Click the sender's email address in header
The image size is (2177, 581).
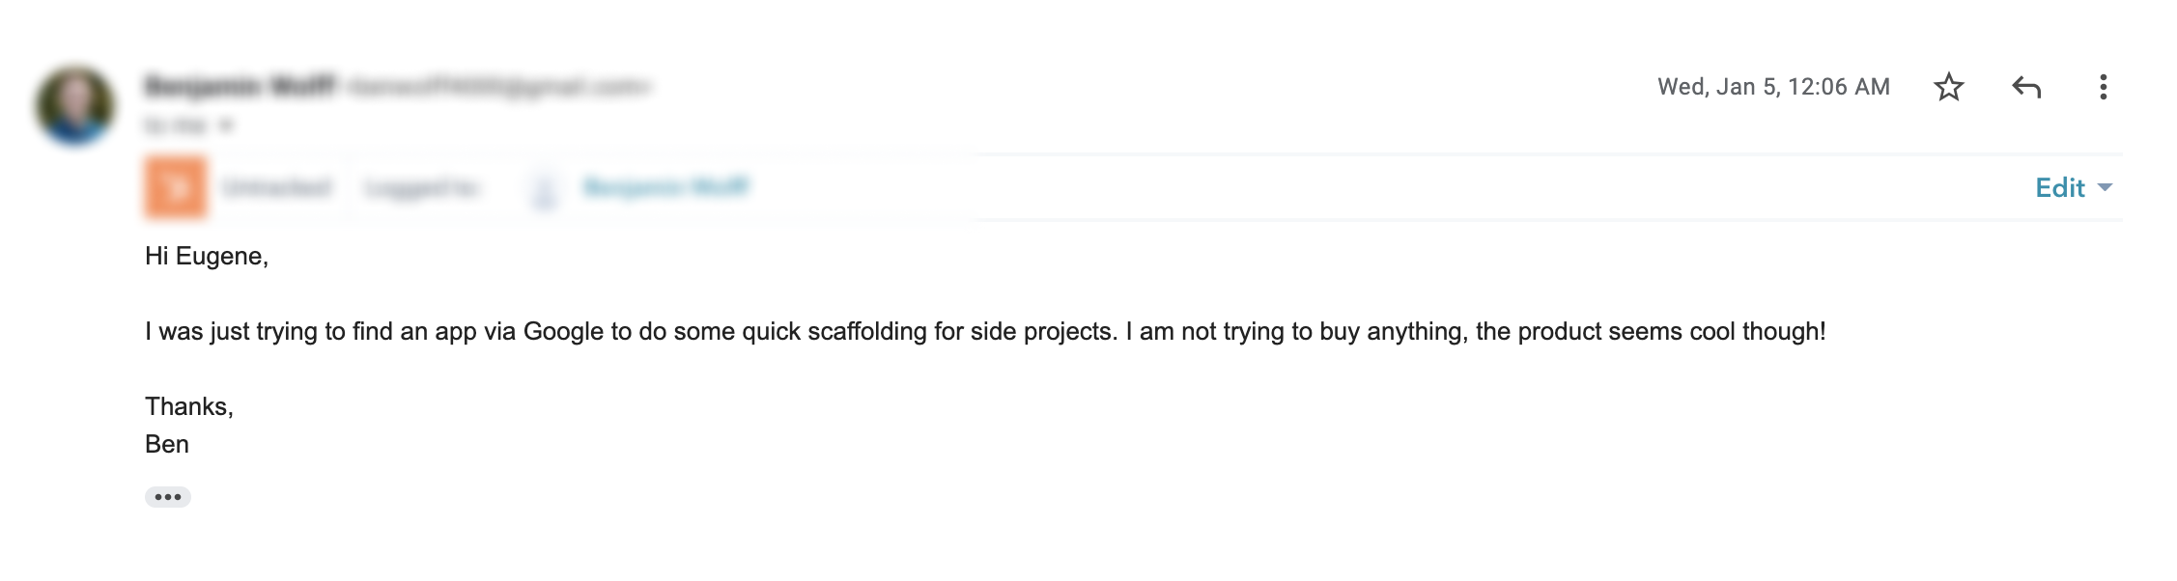(498, 87)
